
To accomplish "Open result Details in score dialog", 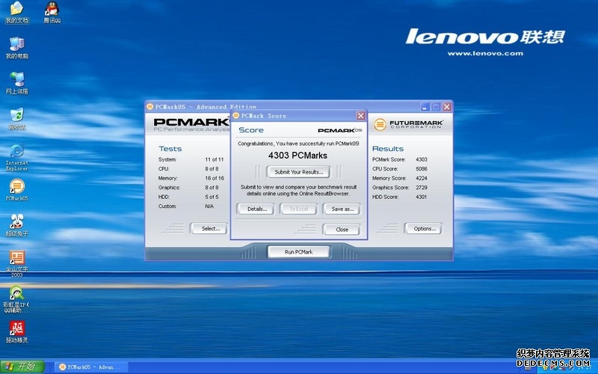I will [x=257, y=209].
